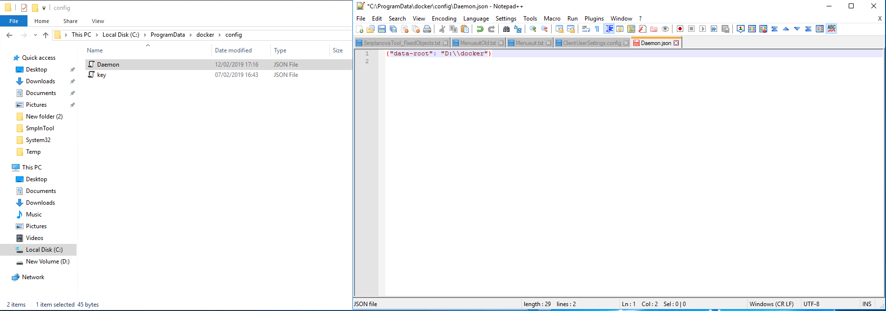Click the Cut scissors icon
886x311 pixels.
click(x=442, y=29)
